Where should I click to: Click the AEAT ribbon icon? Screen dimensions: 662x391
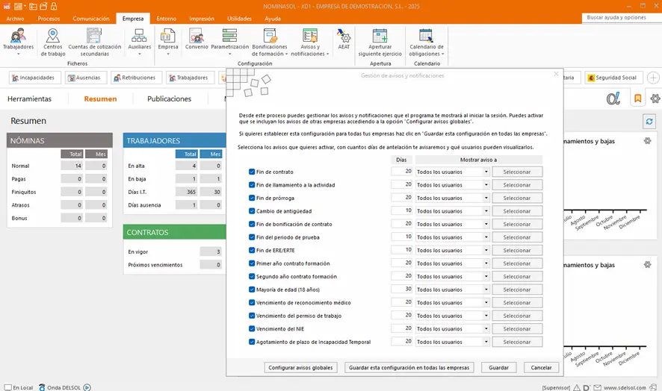tap(344, 39)
